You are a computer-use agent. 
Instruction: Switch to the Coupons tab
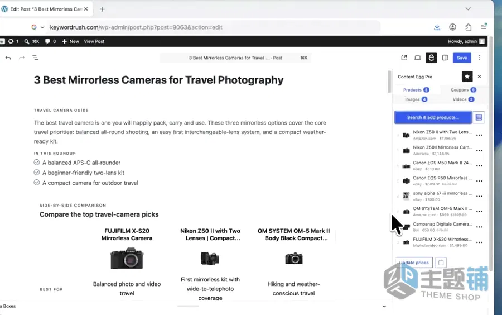pyautogui.click(x=464, y=90)
